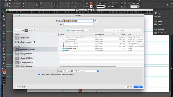
Task: Click the Search field in dialog
Action: coord(123,30)
